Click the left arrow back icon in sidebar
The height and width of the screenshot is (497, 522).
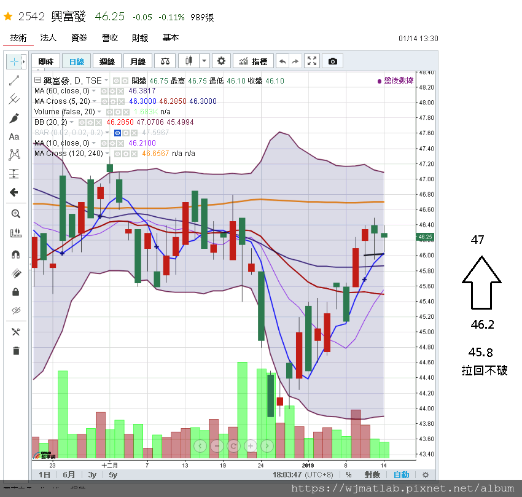[x=14, y=192]
